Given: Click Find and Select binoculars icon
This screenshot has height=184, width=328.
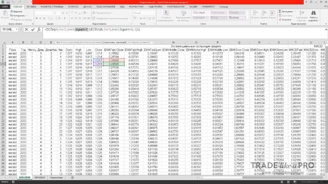Looking at the screenshot, I should (x=313, y=16).
